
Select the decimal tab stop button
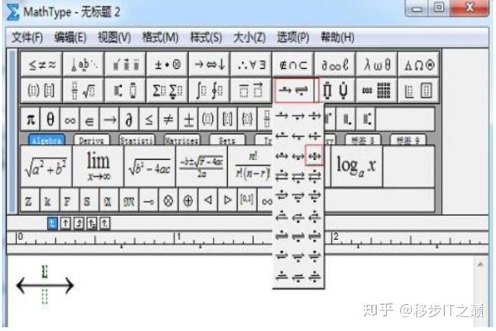[105, 223]
